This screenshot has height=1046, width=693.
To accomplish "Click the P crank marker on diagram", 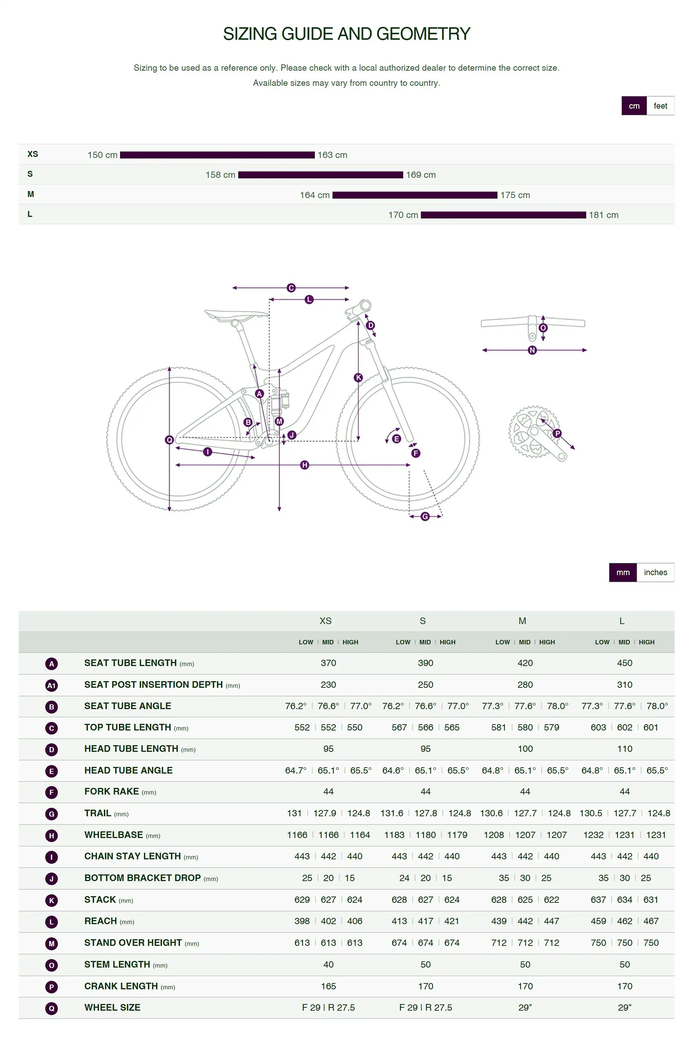I will (x=557, y=433).
